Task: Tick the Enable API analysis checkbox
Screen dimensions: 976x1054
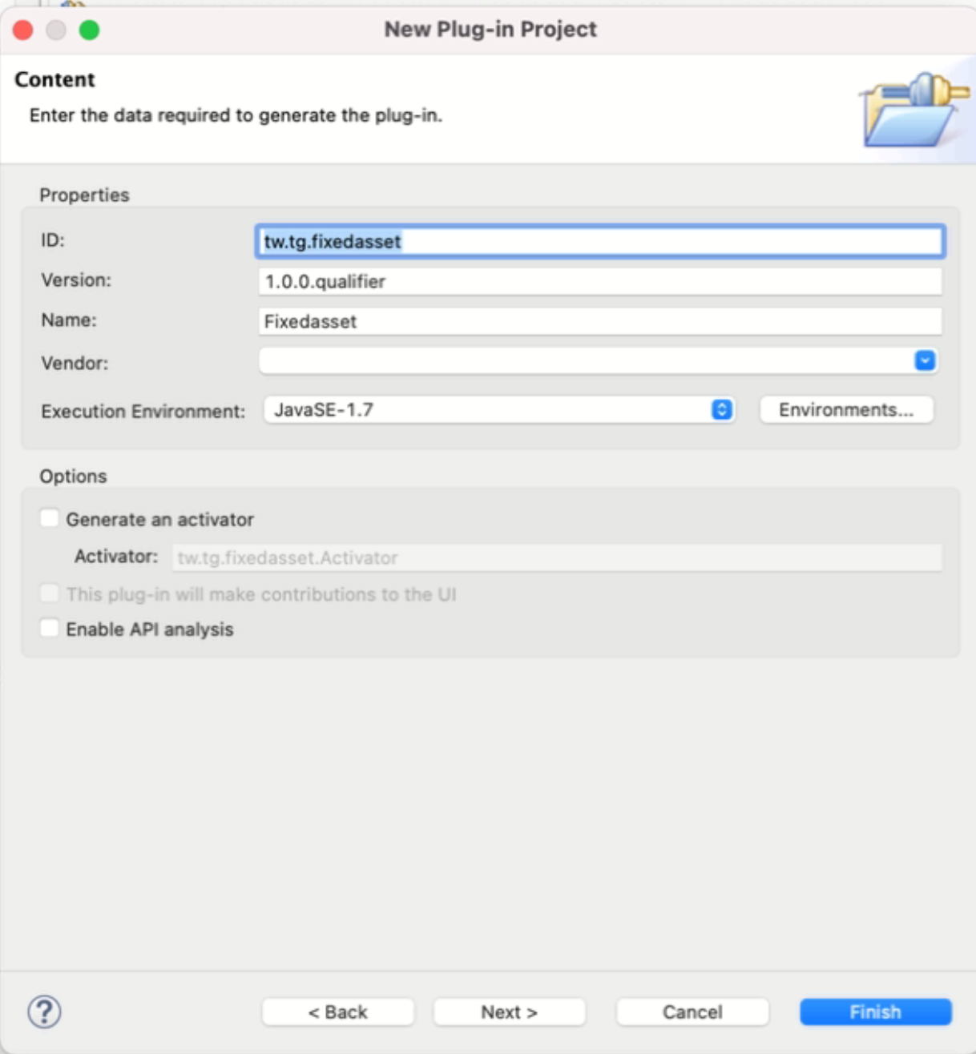Action: point(50,628)
